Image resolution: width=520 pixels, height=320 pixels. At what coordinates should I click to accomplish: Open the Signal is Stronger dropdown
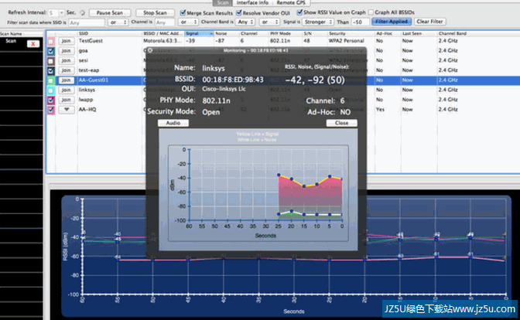coord(317,22)
